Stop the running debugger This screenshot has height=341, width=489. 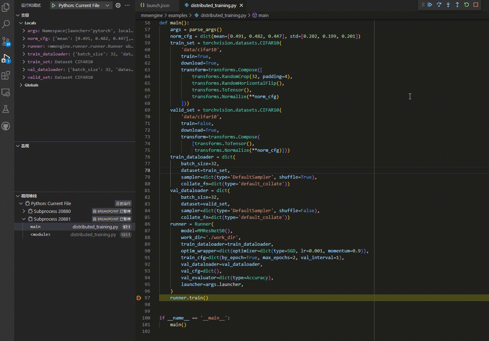[476, 5]
